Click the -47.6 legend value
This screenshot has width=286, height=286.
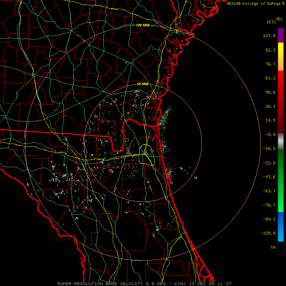pos(269,177)
